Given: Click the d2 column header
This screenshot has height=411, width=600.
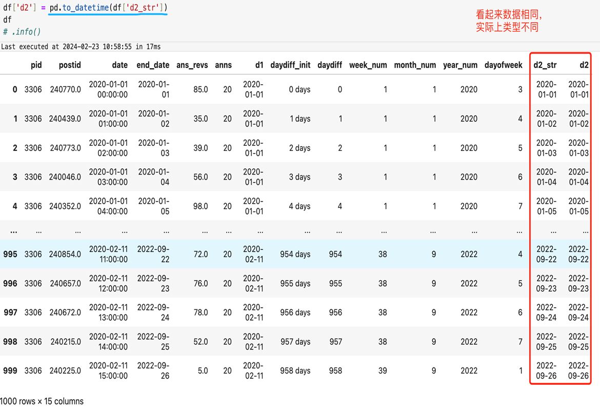Looking at the screenshot, I should 584,65.
